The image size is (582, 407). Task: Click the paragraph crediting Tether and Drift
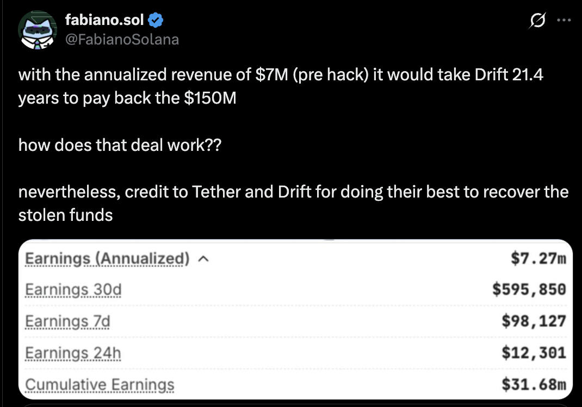[x=293, y=203]
